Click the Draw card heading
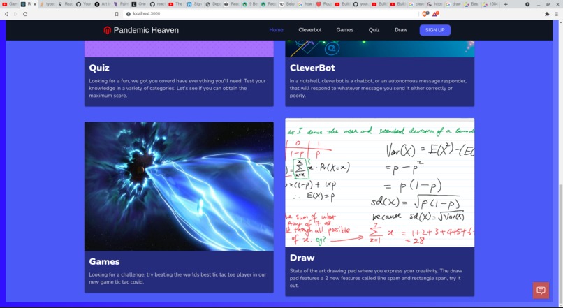Image resolution: width=563 pixels, height=308 pixels. 302,258
